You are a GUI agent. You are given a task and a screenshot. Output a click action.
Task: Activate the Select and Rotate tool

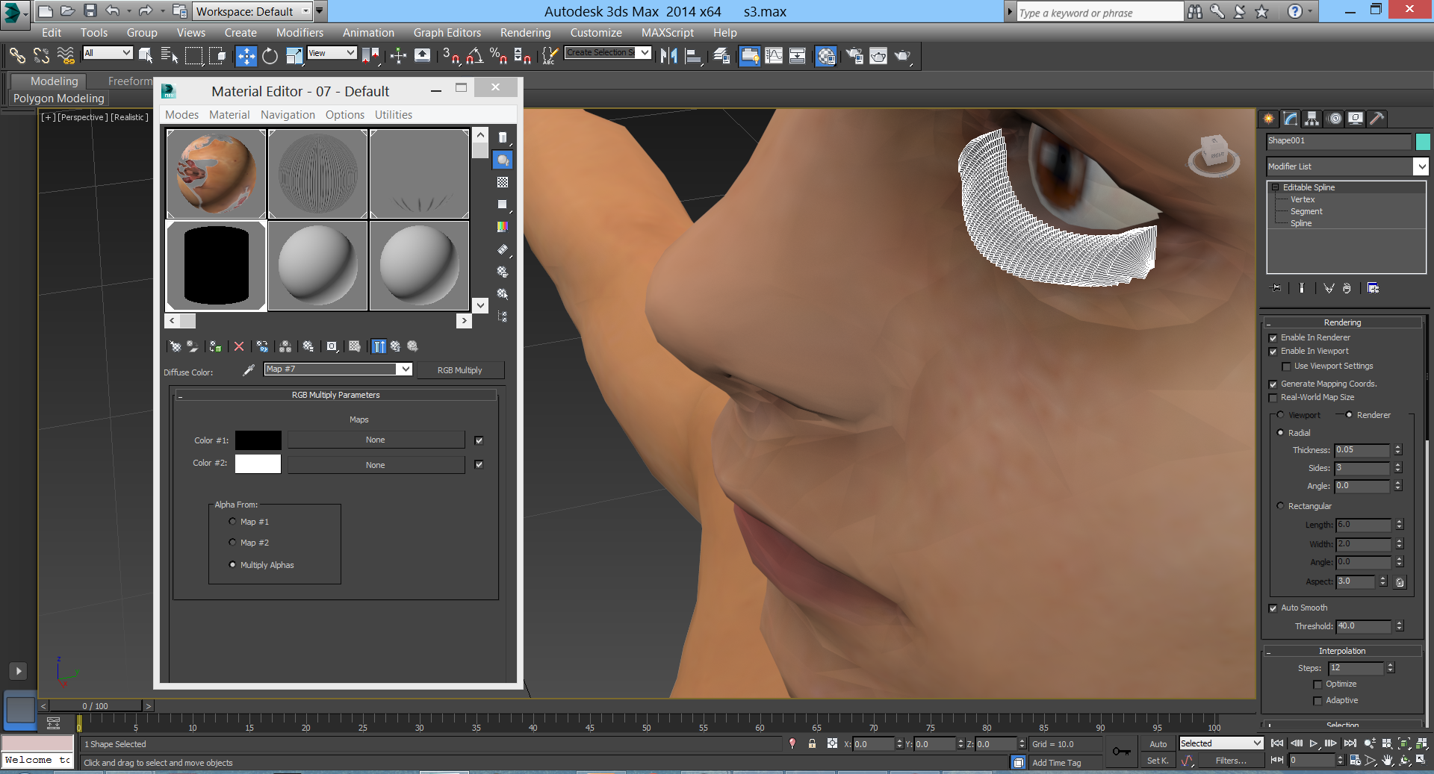tap(270, 56)
